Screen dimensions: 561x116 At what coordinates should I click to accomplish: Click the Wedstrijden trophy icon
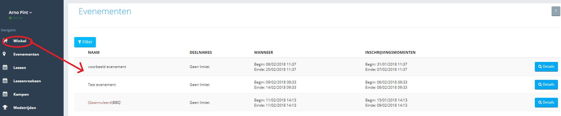click(x=5, y=107)
